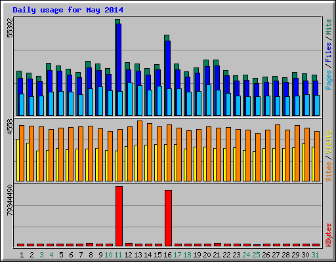
Task: Click day label 14 on the x-axis
Action: click(x=148, y=255)
